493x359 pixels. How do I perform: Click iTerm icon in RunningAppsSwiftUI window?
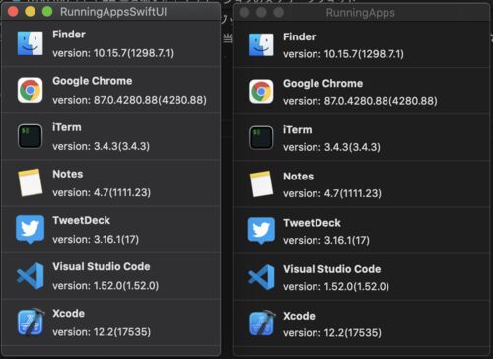[30, 136]
